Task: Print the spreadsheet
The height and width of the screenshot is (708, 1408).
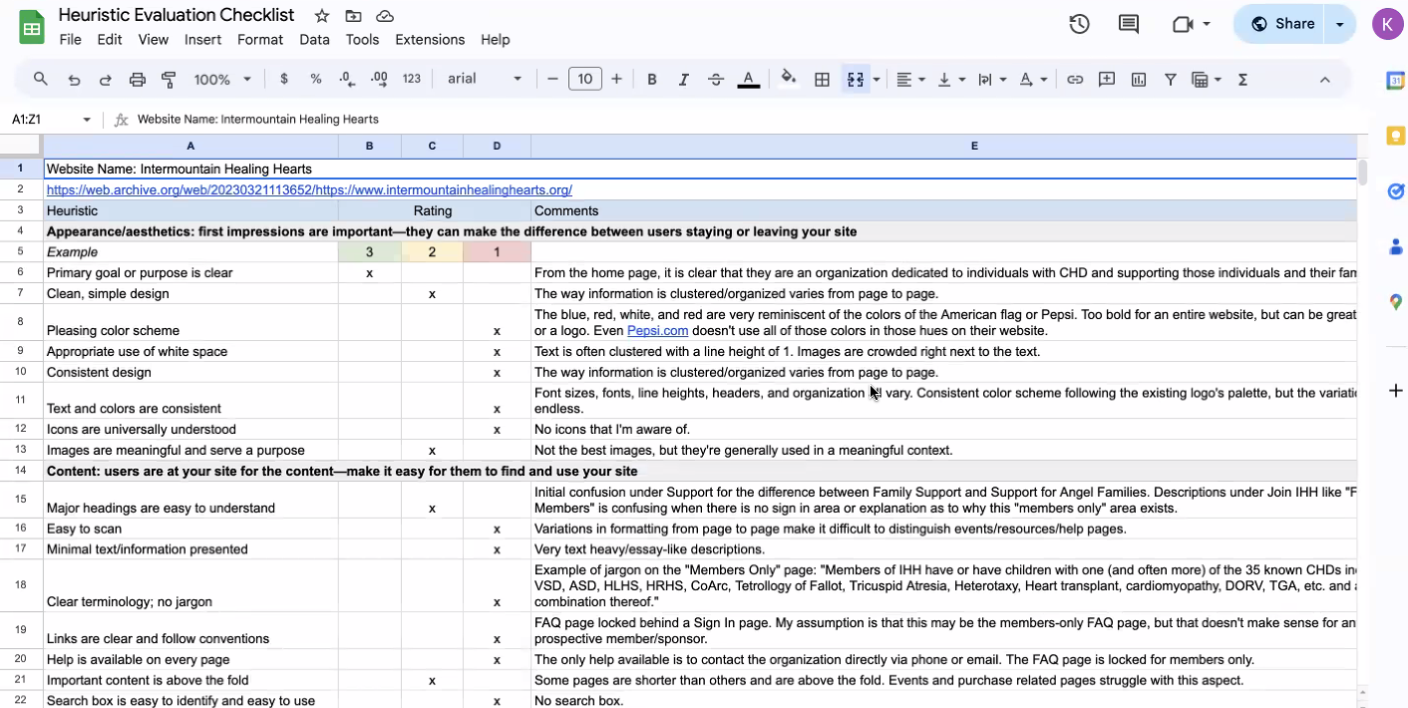Action: click(138, 79)
